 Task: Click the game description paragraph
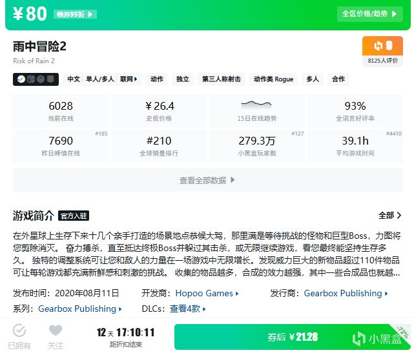(x=207, y=254)
